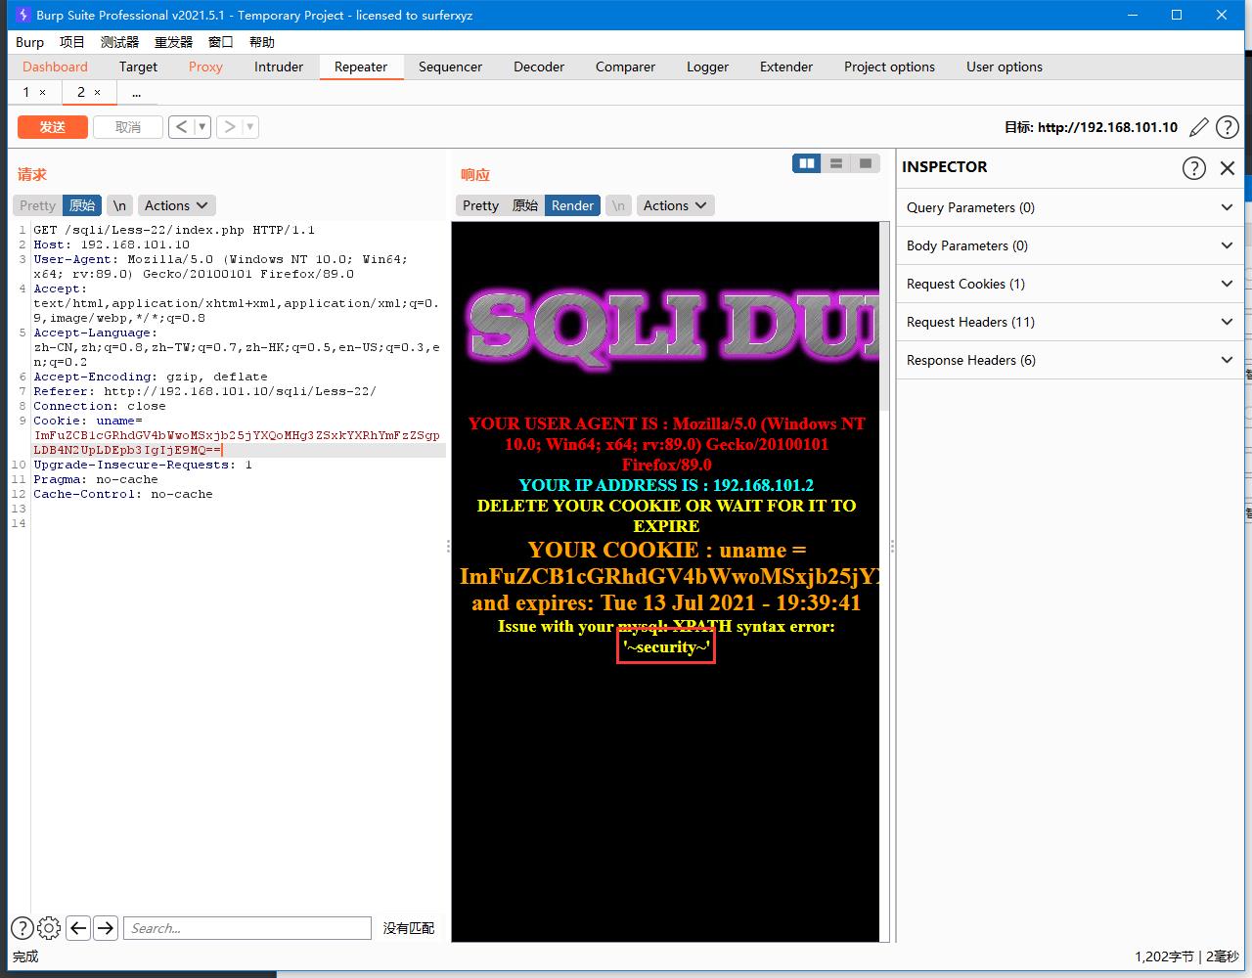Viewport: 1252px width, 978px height.
Task: Jump to next search match arrow
Action: 106,928
